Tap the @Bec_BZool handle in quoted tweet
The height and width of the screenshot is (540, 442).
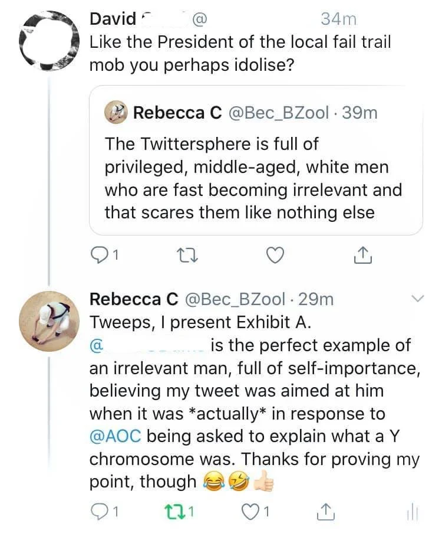(278, 113)
